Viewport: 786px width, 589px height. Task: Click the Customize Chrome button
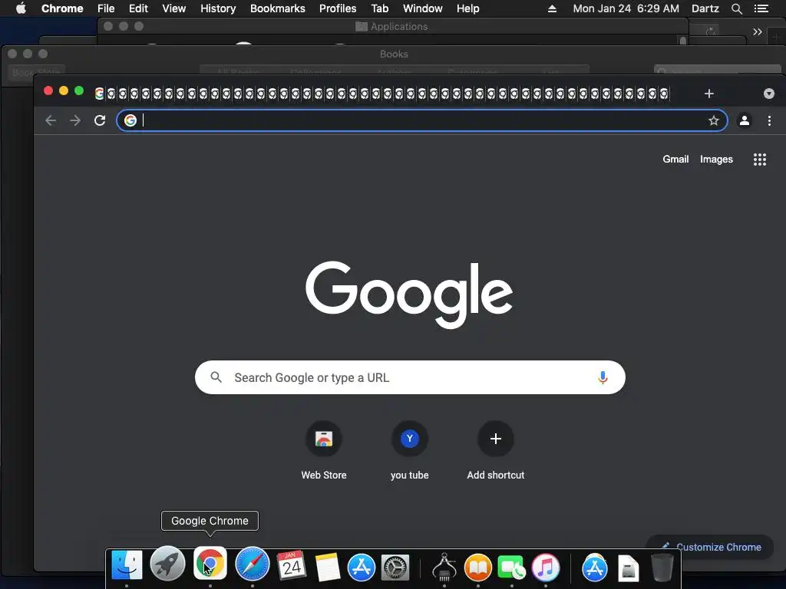click(x=710, y=547)
